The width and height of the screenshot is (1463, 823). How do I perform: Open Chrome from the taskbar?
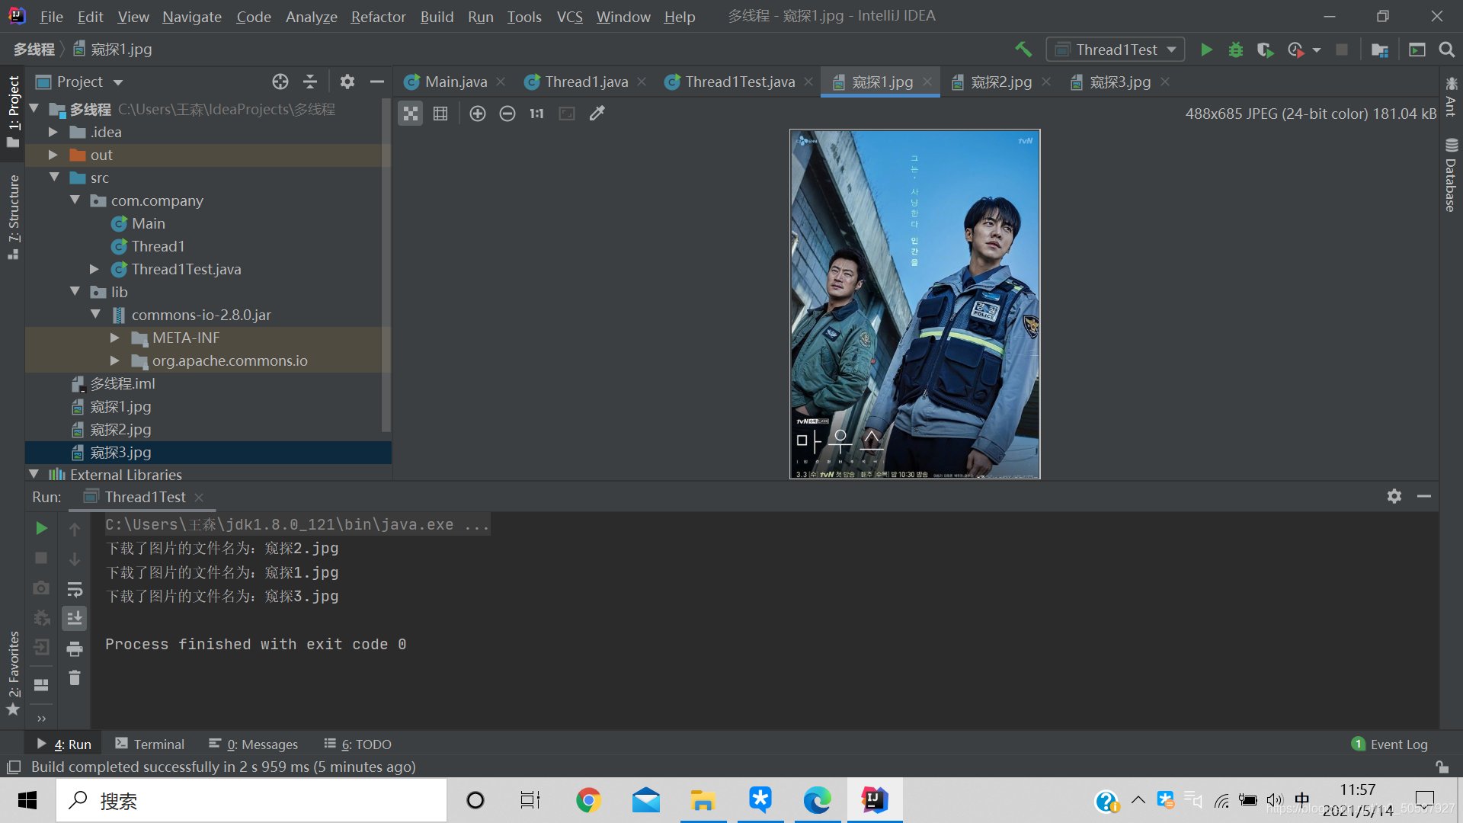(x=588, y=800)
